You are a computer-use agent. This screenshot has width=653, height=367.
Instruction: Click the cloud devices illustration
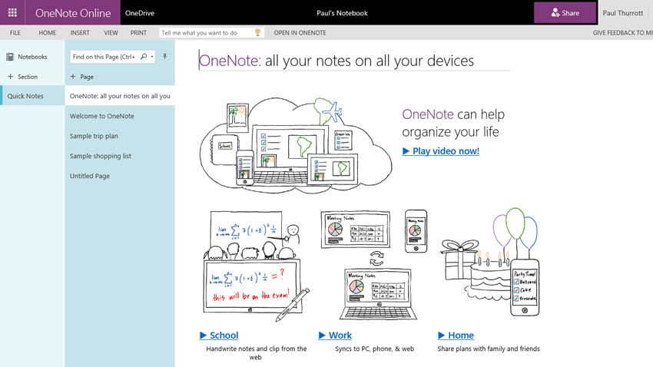[296, 145]
